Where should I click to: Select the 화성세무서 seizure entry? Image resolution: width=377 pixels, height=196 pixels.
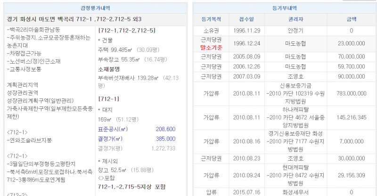tap(296, 192)
